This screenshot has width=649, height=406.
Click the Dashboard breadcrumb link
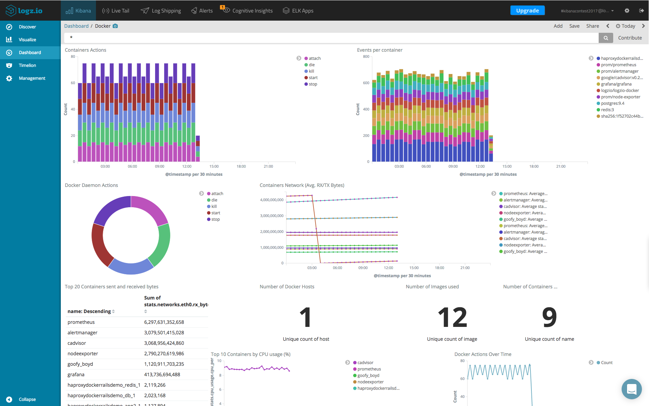[76, 26]
